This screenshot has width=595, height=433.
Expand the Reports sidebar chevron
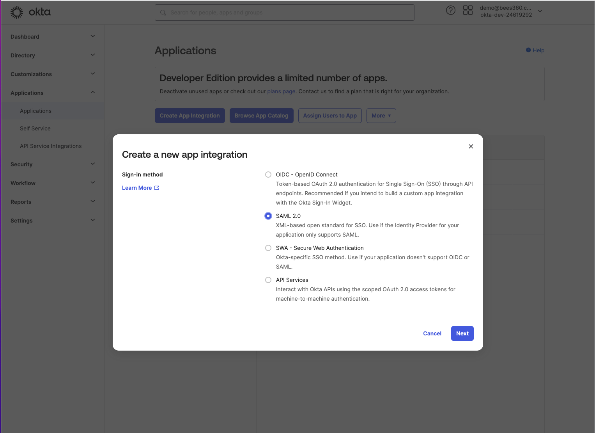[93, 201]
